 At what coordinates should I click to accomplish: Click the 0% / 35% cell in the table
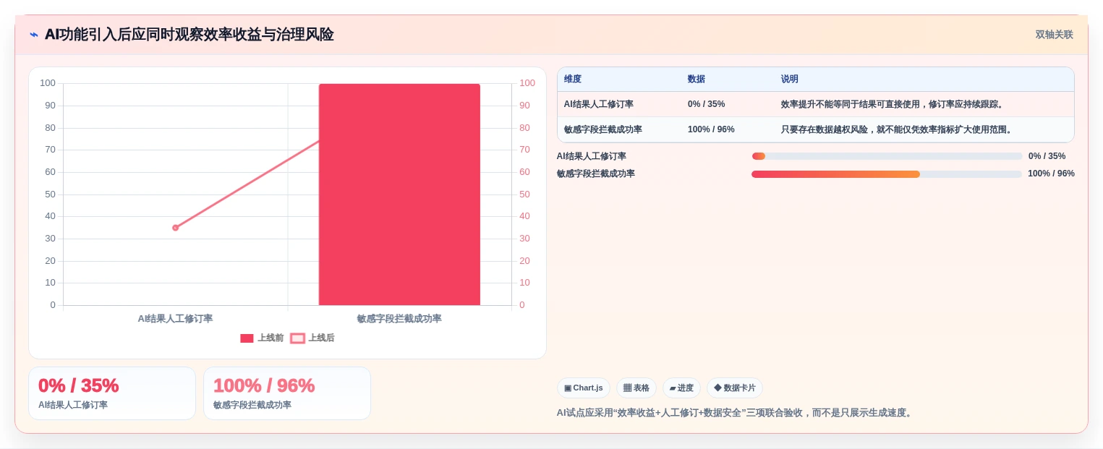706,104
